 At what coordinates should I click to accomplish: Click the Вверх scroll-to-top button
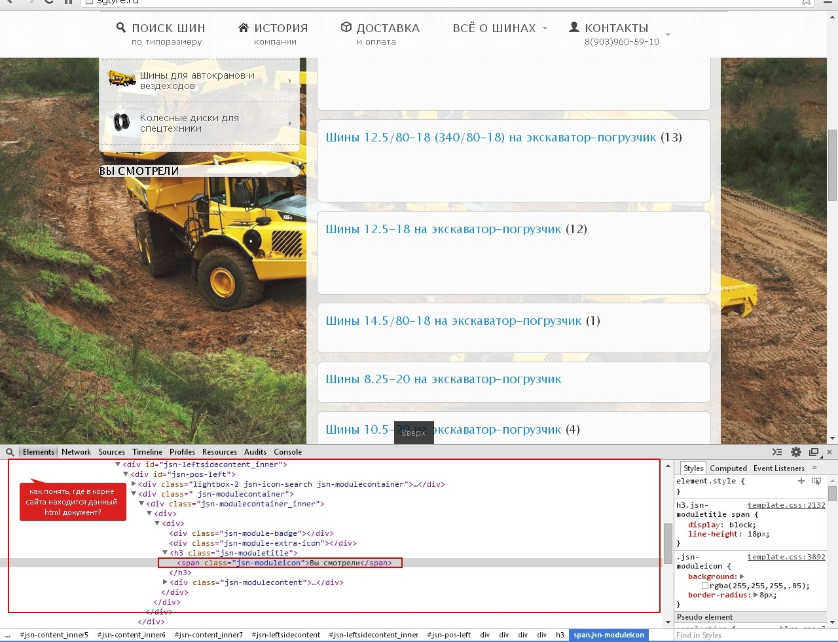point(414,433)
